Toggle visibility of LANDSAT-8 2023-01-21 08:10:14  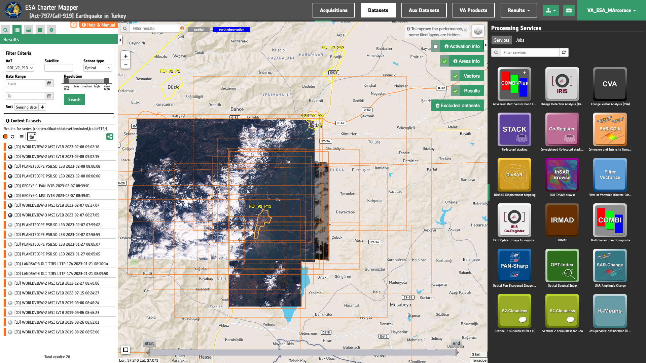(x=10, y=264)
